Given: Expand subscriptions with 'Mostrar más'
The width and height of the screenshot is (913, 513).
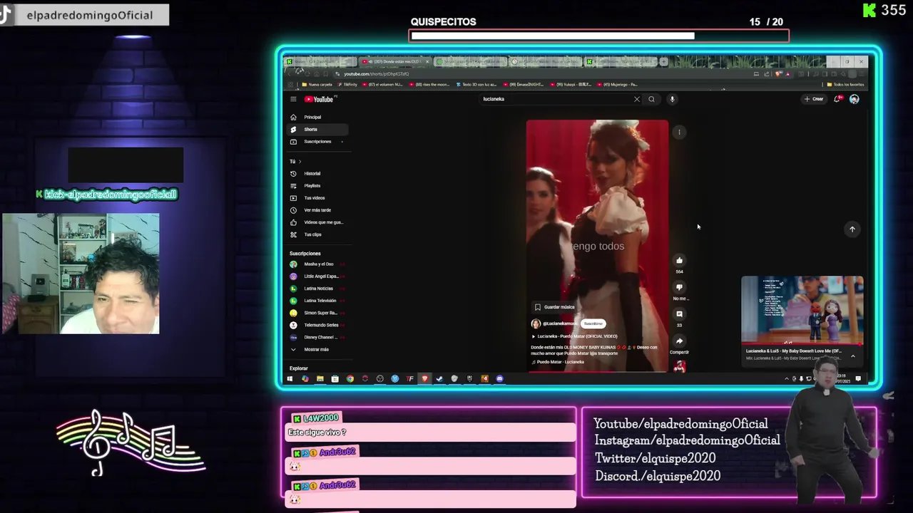Looking at the screenshot, I should click(x=319, y=349).
